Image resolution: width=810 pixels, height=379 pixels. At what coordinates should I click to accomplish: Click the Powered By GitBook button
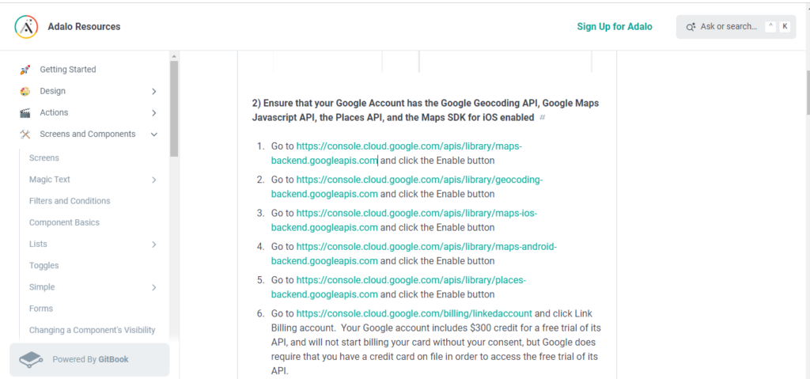pos(89,359)
